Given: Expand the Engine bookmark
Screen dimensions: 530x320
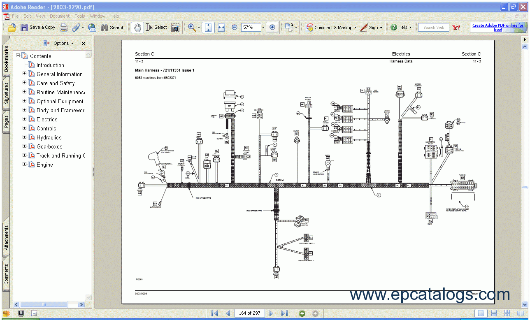Looking at the screenshot, I should (x=24, y=164).
